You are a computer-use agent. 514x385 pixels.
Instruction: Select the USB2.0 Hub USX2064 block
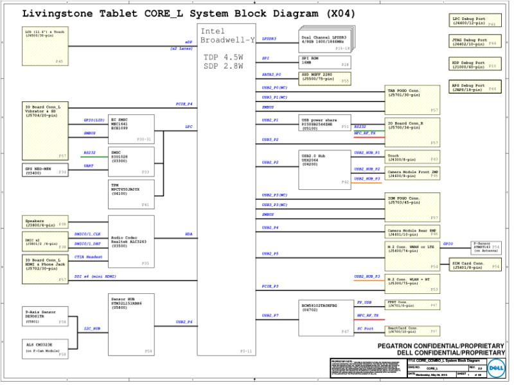click(325, 170)
